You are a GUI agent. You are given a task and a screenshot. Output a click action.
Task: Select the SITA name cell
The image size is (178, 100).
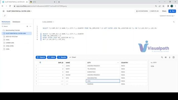click(x=75, y=78)
